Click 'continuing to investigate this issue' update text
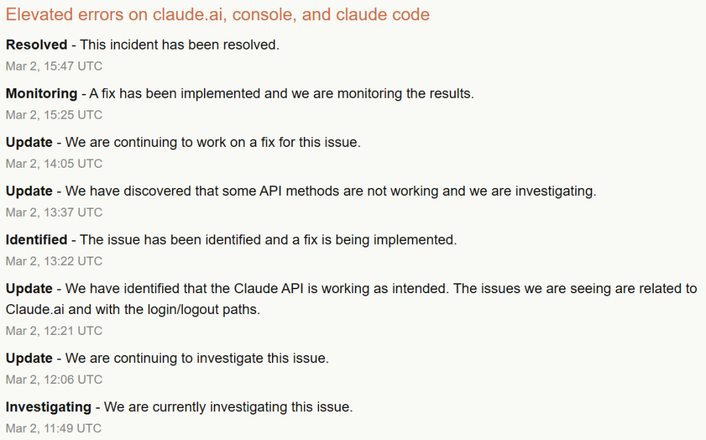The width and height of the screenshot is (706, 440). pos(197,358)
